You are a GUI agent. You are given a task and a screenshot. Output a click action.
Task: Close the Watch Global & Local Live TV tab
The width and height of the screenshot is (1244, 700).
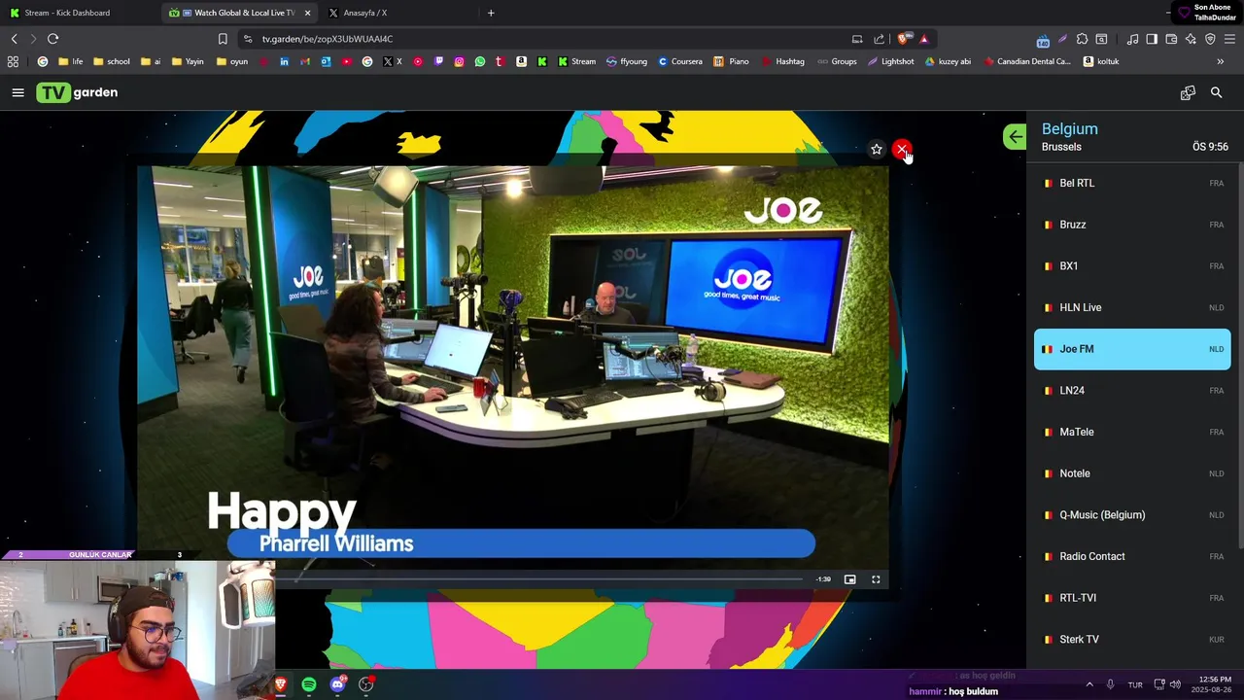coord(307,13)
